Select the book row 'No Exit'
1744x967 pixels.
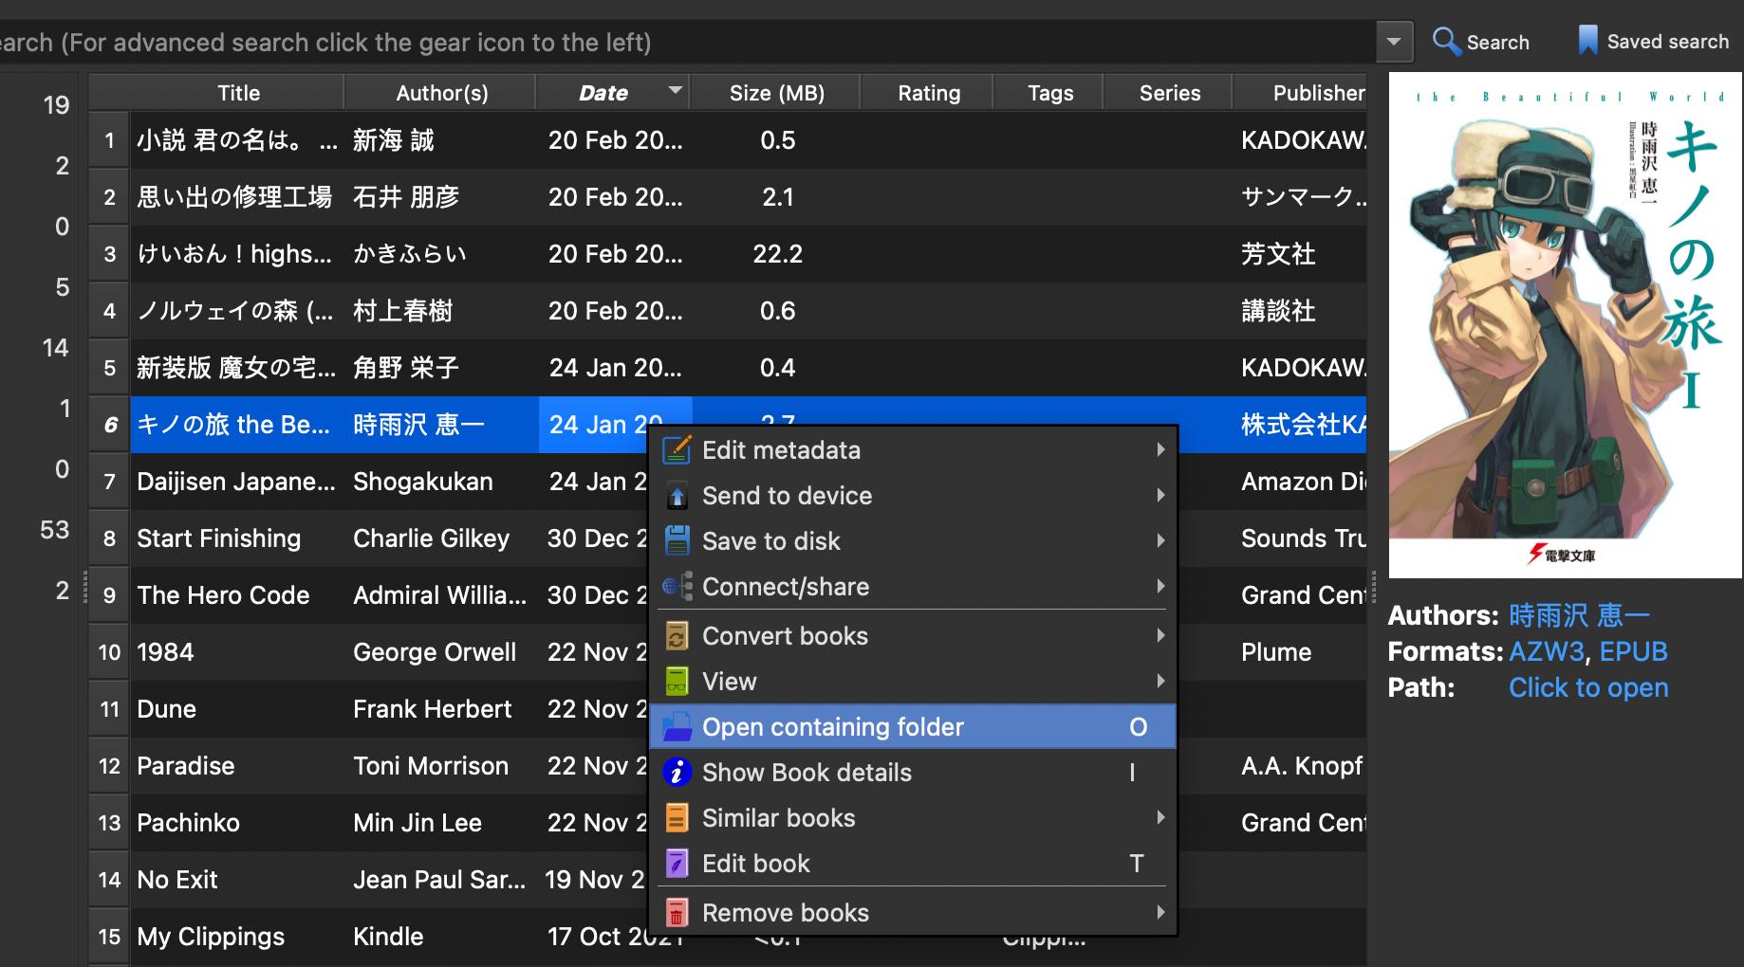(370, 880)
